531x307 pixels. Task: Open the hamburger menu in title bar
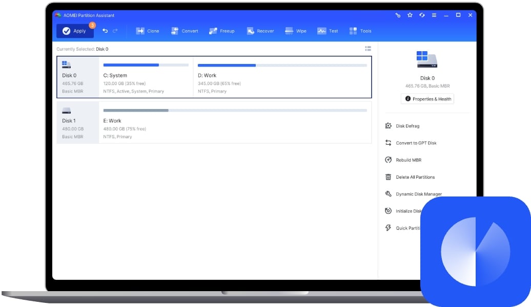[x=434, y=15]
